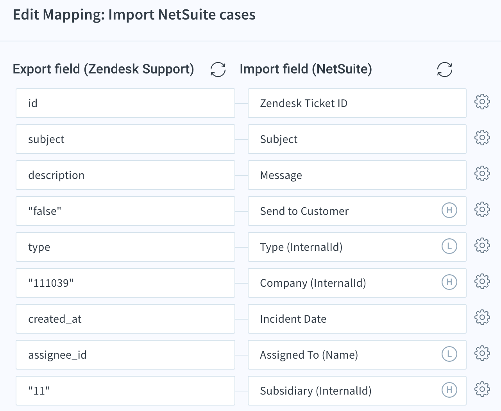Image resolution: width=501 pixels, height=411 pixels.
Task: Open settings gear for Message mapping
Action: [x=482, y=173]
